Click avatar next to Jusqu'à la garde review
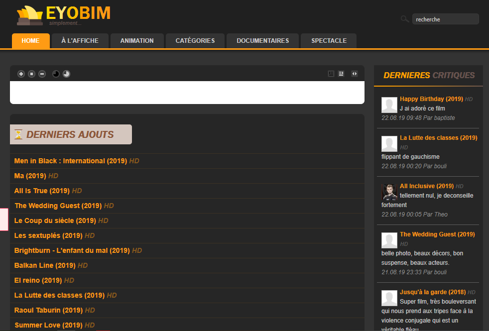Screen dimensions: 489x331 (389, 298)
